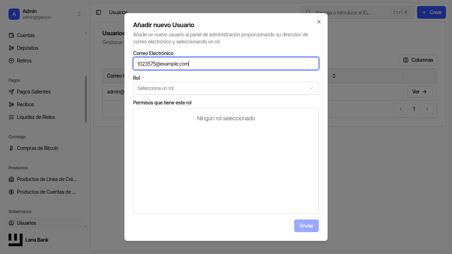
Task: Click the Ningún rol seleccionado text
Action: (x=226, y=119)
